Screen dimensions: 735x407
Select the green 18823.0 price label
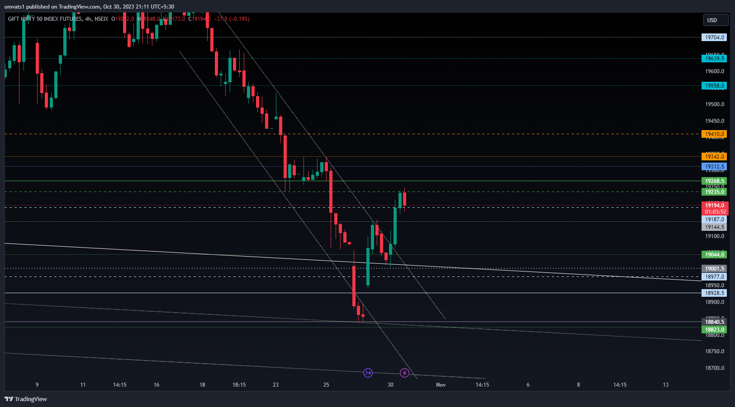click(x=715, y=329)
